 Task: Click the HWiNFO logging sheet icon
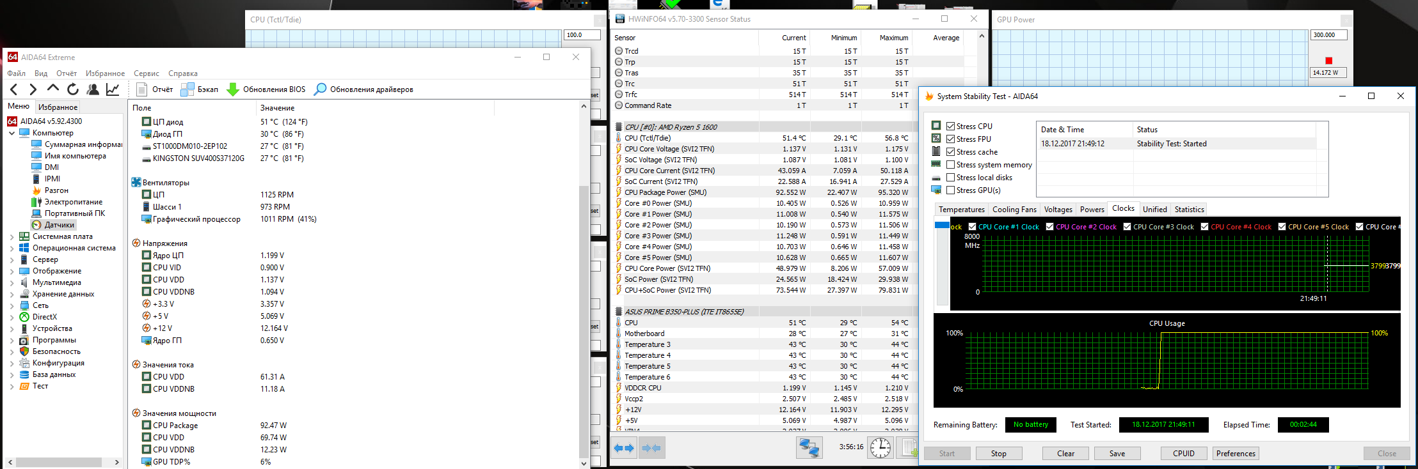pos(909,448)
